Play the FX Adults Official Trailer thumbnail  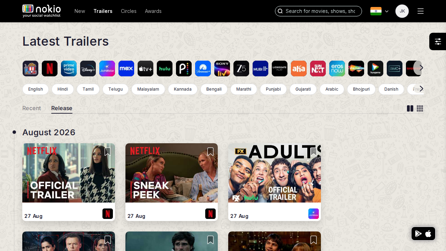(x=275, y=173)
